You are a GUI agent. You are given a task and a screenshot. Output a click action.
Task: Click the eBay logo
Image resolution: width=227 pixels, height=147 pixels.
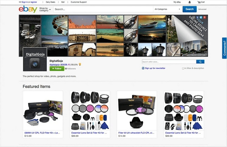(x=28, y=9)
